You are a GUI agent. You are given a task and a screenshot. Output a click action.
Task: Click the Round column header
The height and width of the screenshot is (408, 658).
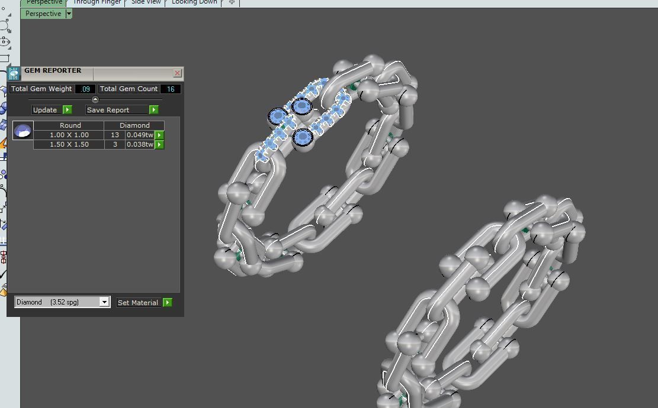69,125
